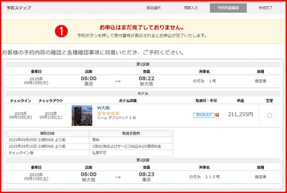
Task: Click the ルーム ダブルベッド 2 台 room text
Action: pyautogui.click(x=117, y=118)
